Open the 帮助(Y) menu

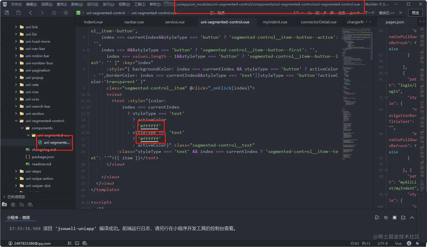click(x=155, y=4)
